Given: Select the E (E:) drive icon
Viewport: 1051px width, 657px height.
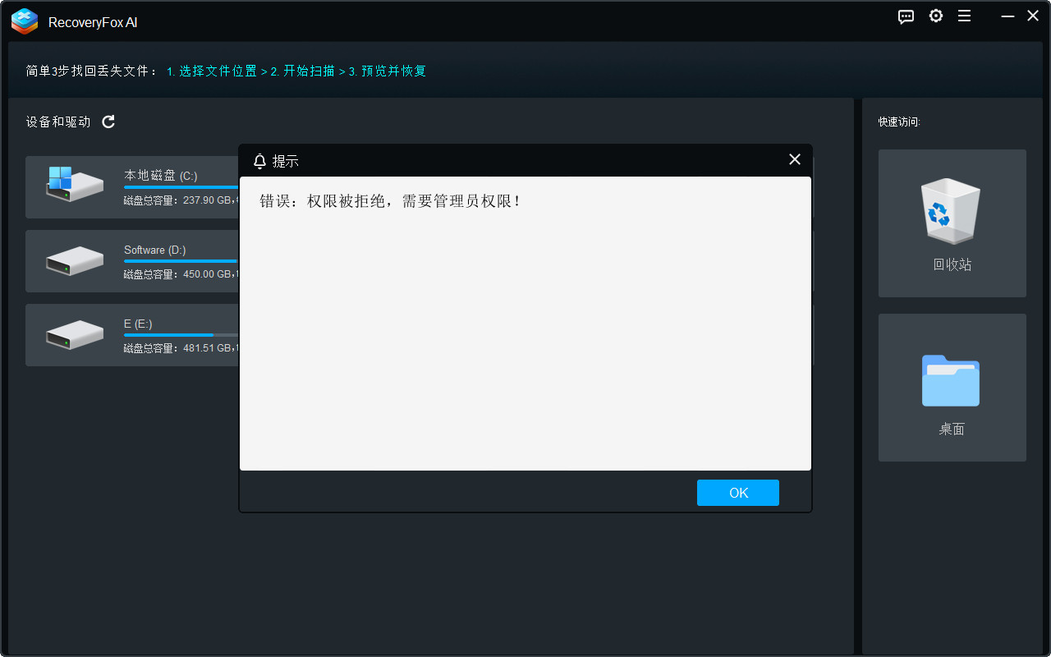Looking at the screenshot, I should pyautogui.click(x=74, y=335).
